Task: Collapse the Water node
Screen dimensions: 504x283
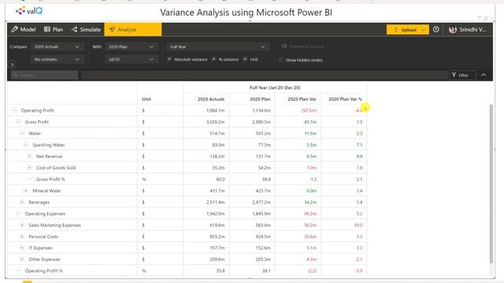Action: click(x=22, y=134)
